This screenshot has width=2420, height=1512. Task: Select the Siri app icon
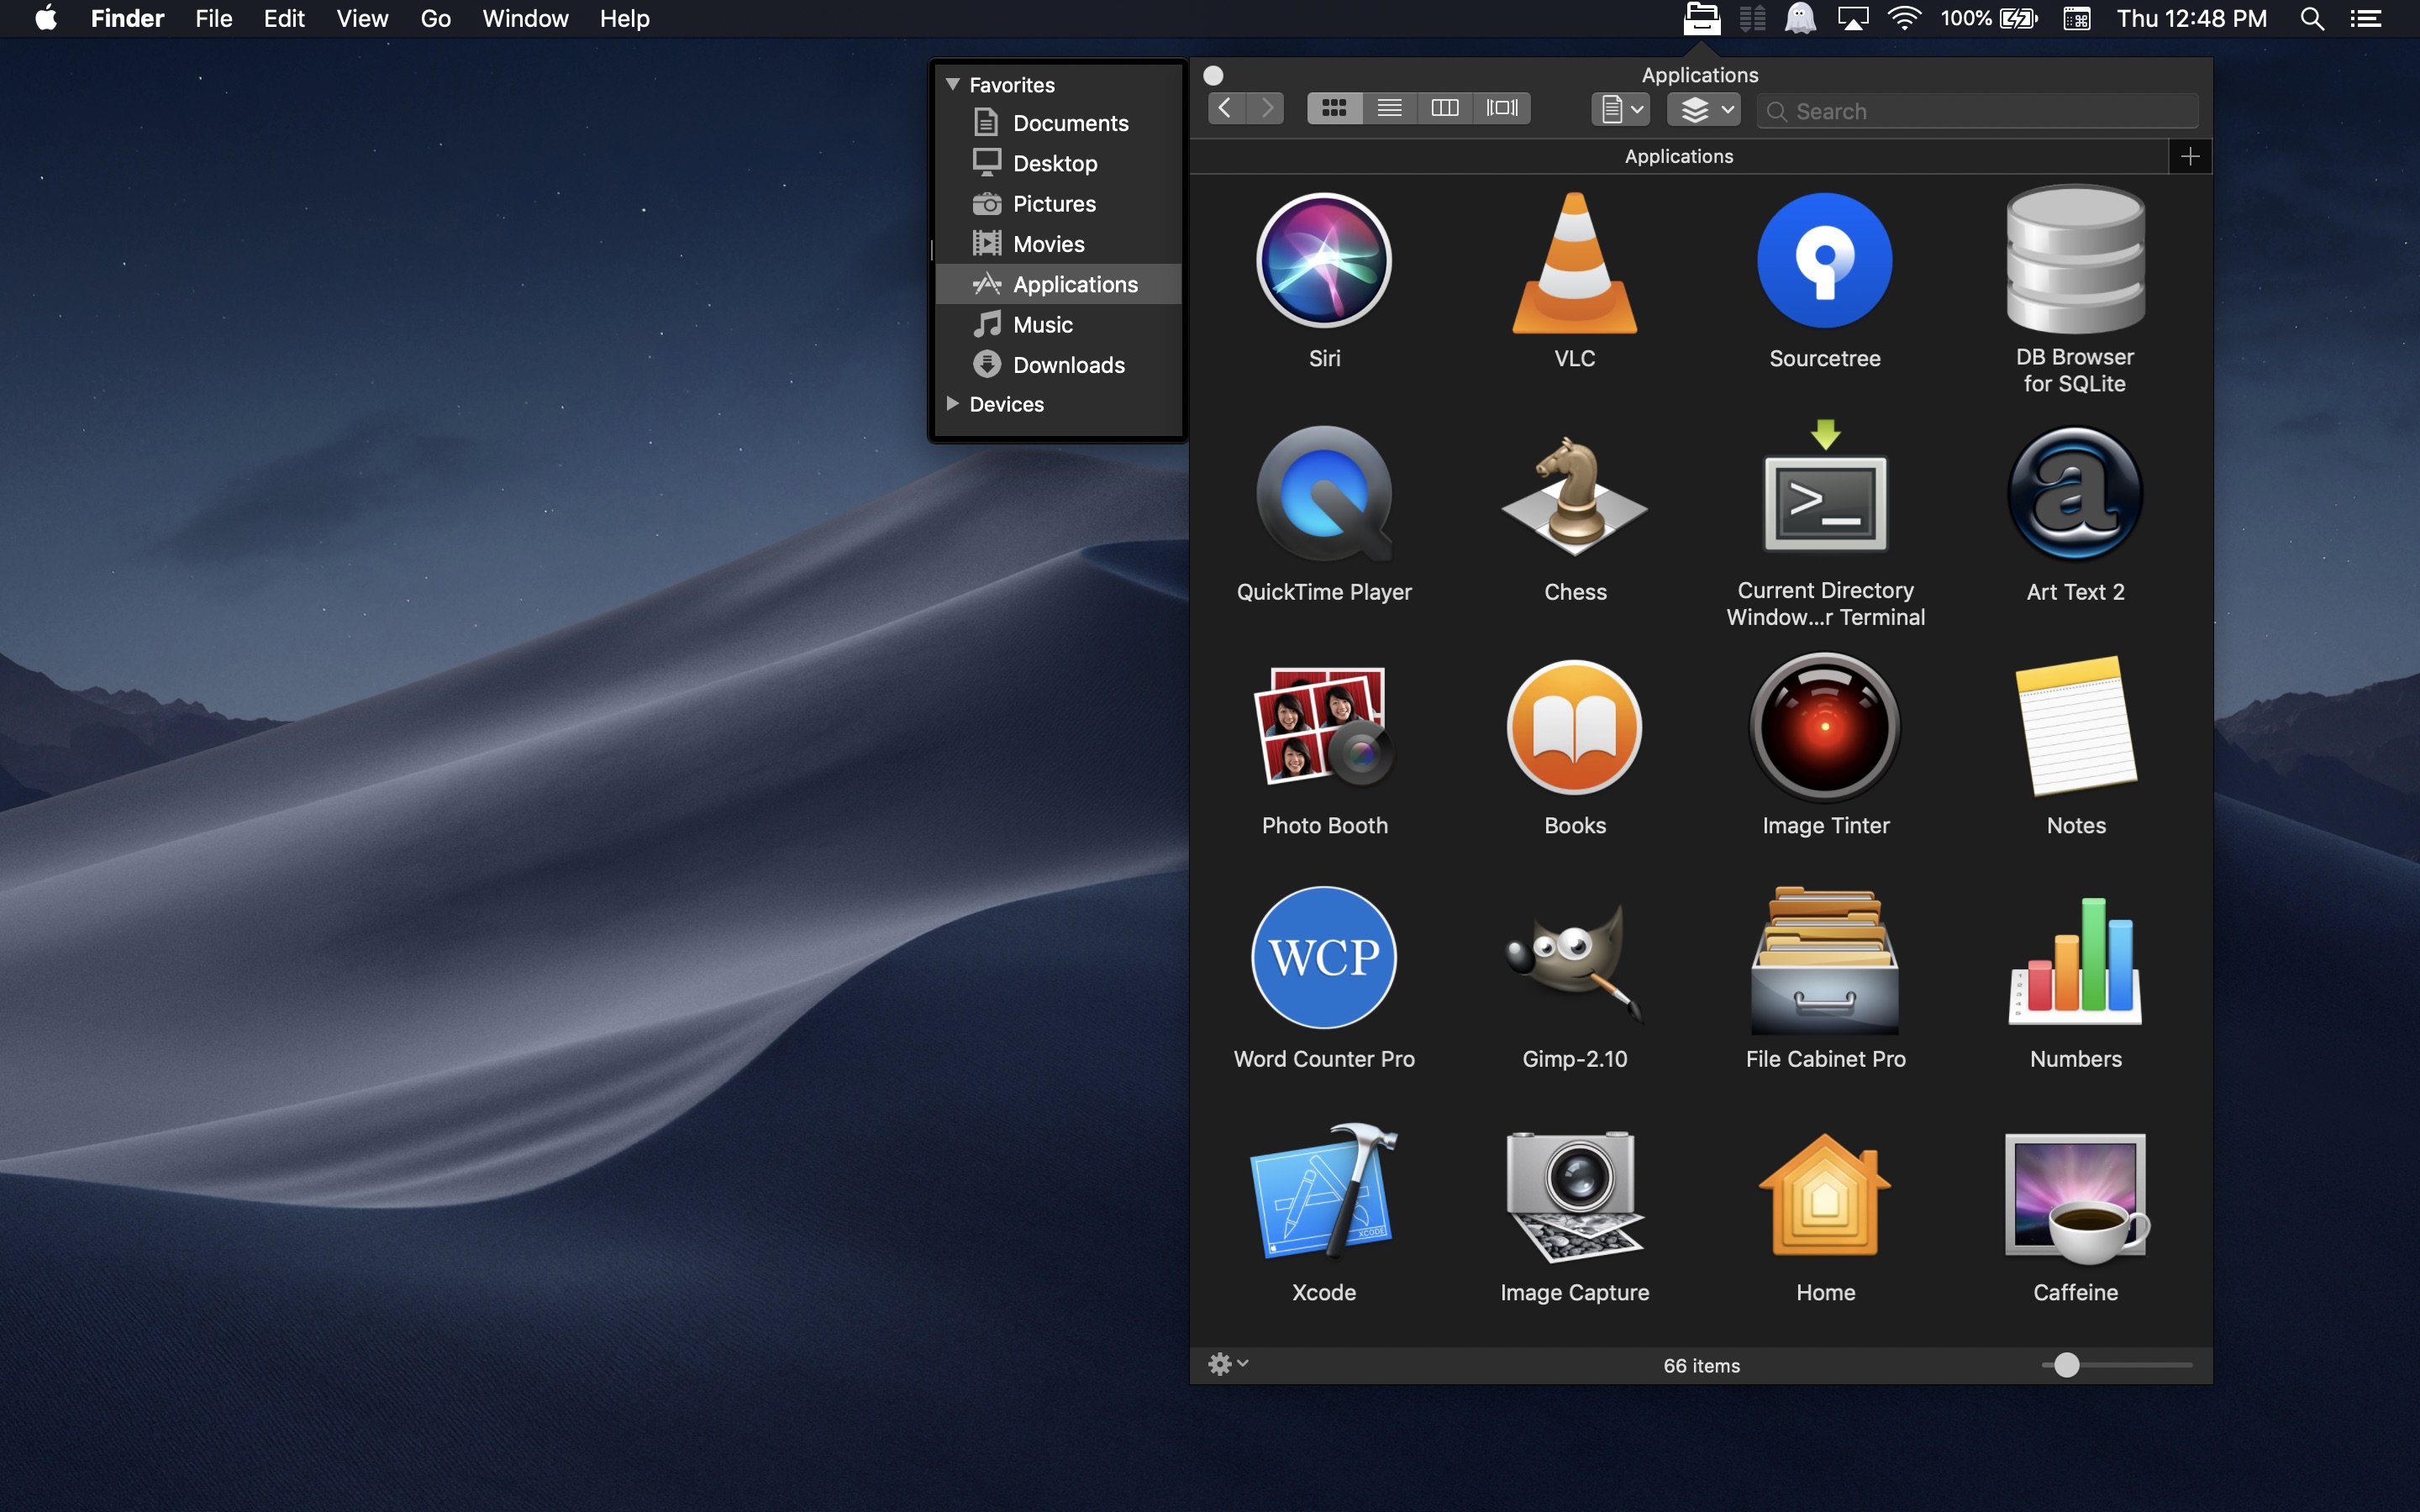point(1323,261)
